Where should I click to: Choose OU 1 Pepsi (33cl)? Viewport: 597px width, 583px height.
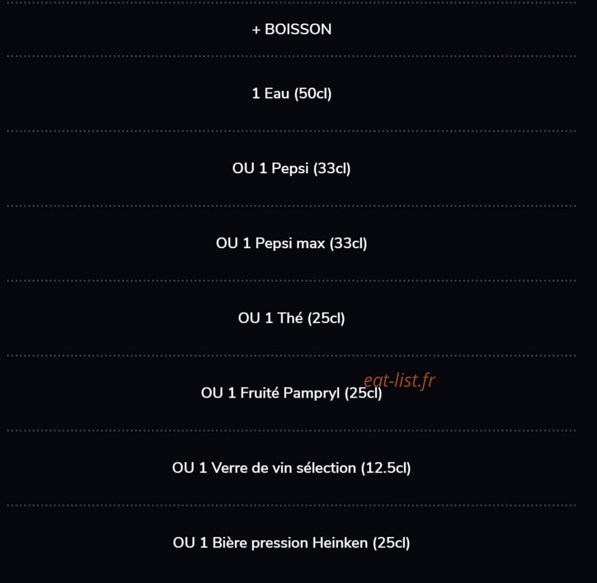point(292,168)
